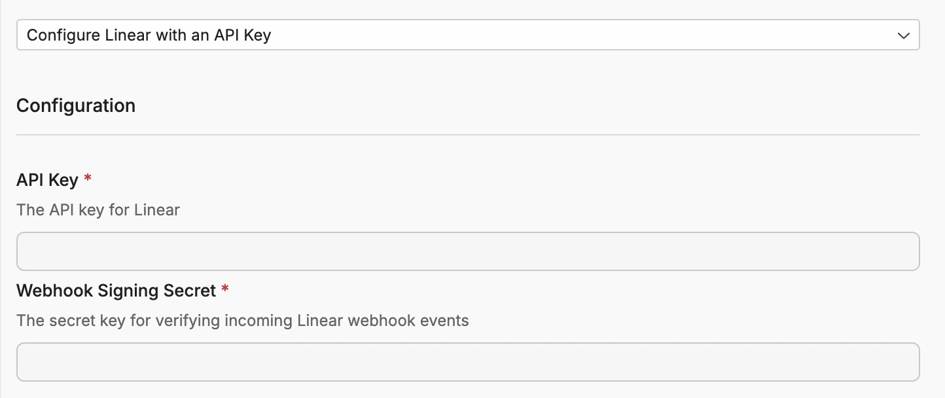Select the Configuration section heading

(x=75, y=105)
